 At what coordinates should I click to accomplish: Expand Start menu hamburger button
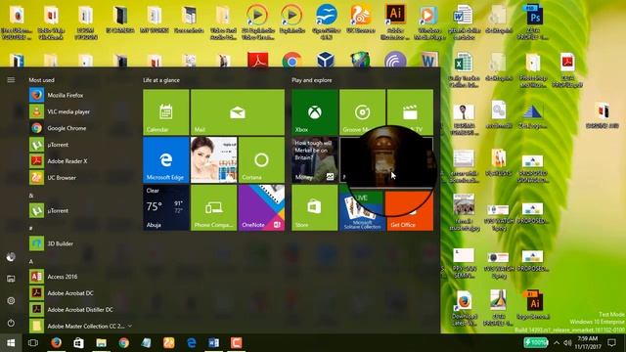(11, 80)
